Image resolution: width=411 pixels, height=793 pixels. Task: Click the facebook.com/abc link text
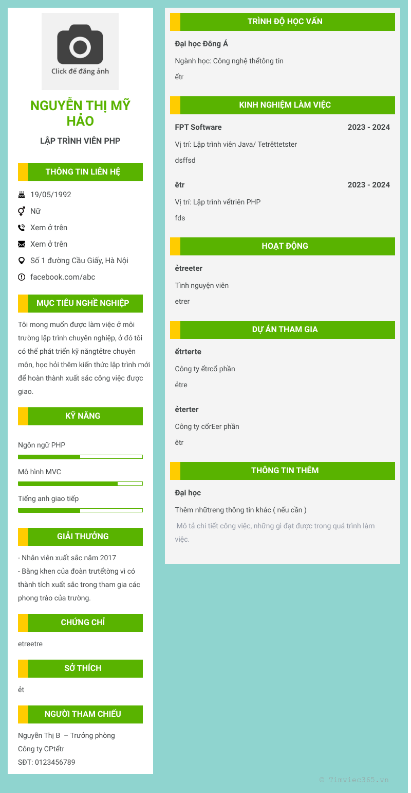pos(63,277)
